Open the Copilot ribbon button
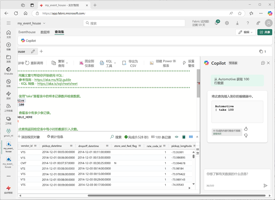The image size is (275, 200). (x=29, y=41)
